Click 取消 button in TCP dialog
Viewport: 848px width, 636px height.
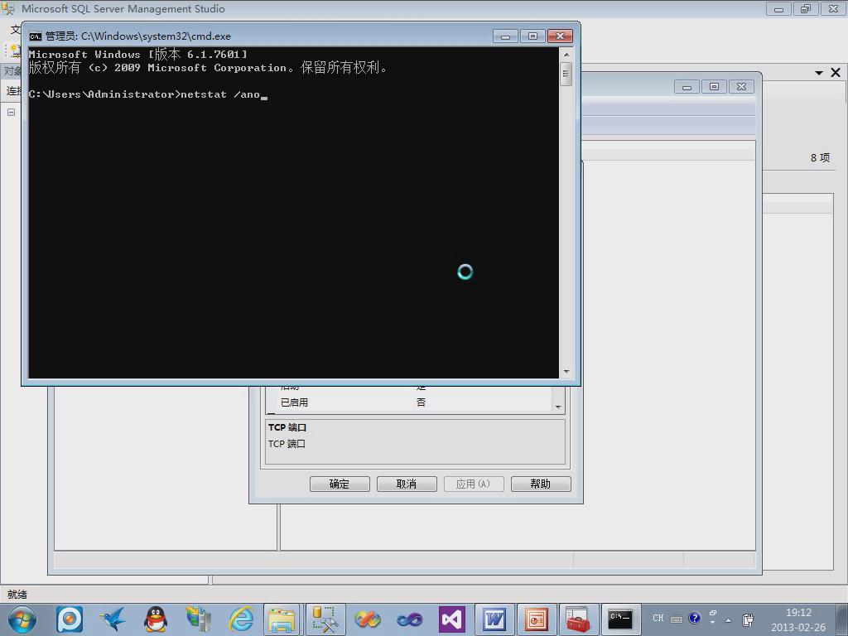pyautogui.click(x=407, y=484)
